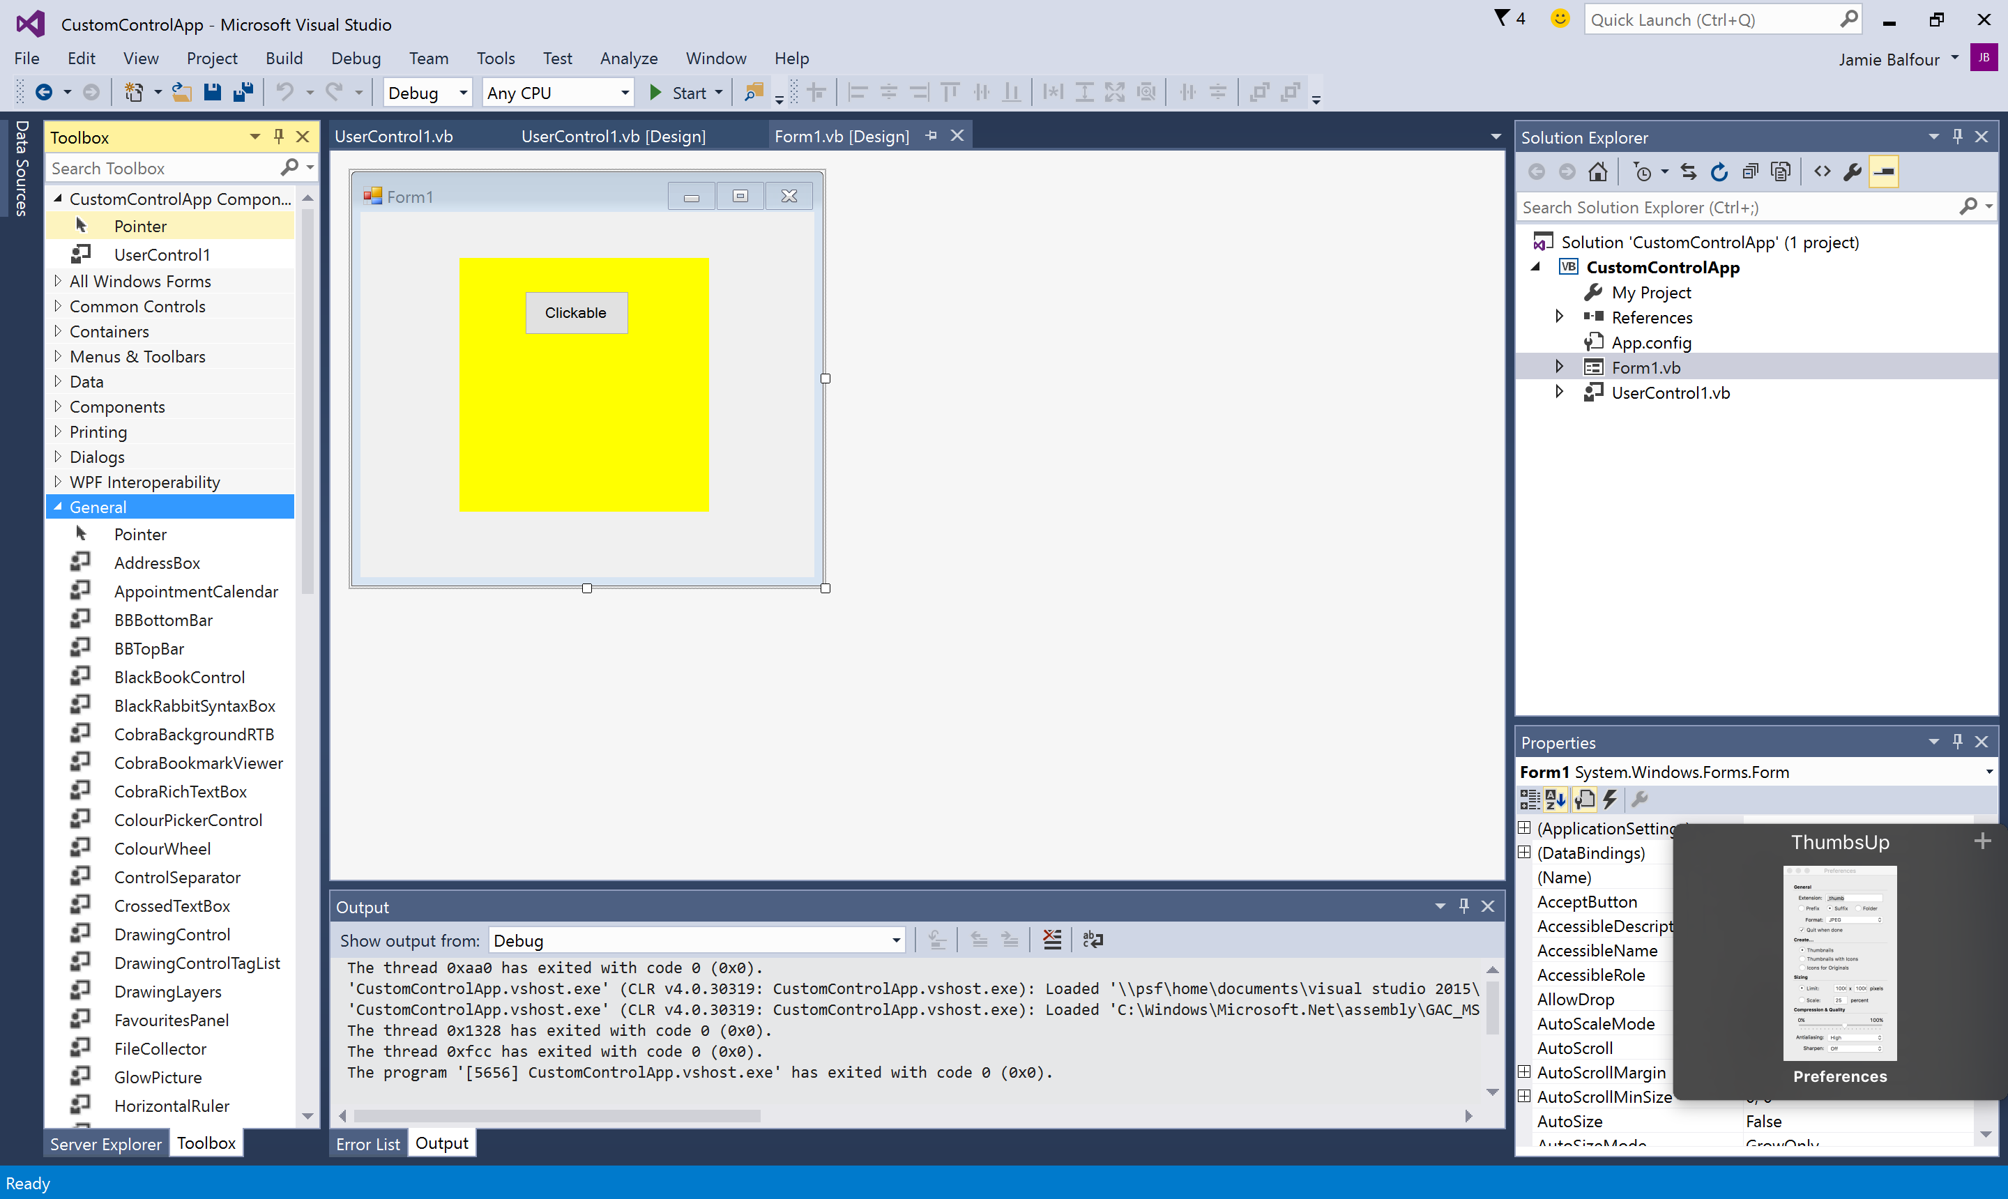Toggle word wrap icon in Output panel
Screen dimensions: 2008x1199
click(x=1093, y=940)
